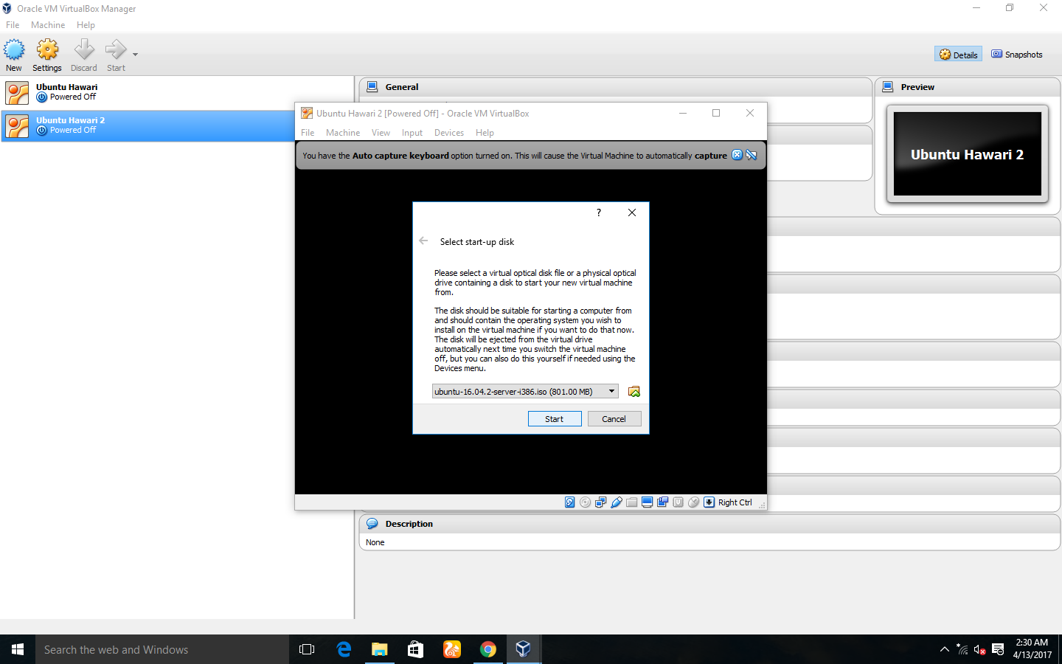Click the optical disk status icon
The width and height of the screenshot is (1062, 664).
(x=586, y=502)
